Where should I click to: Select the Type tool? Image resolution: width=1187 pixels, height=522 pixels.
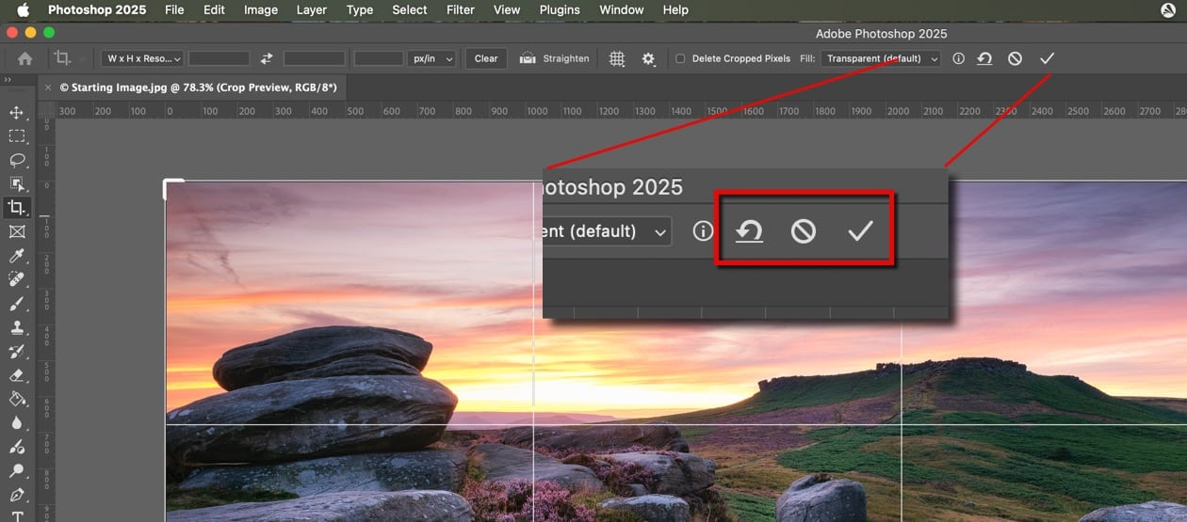[17, 515]
